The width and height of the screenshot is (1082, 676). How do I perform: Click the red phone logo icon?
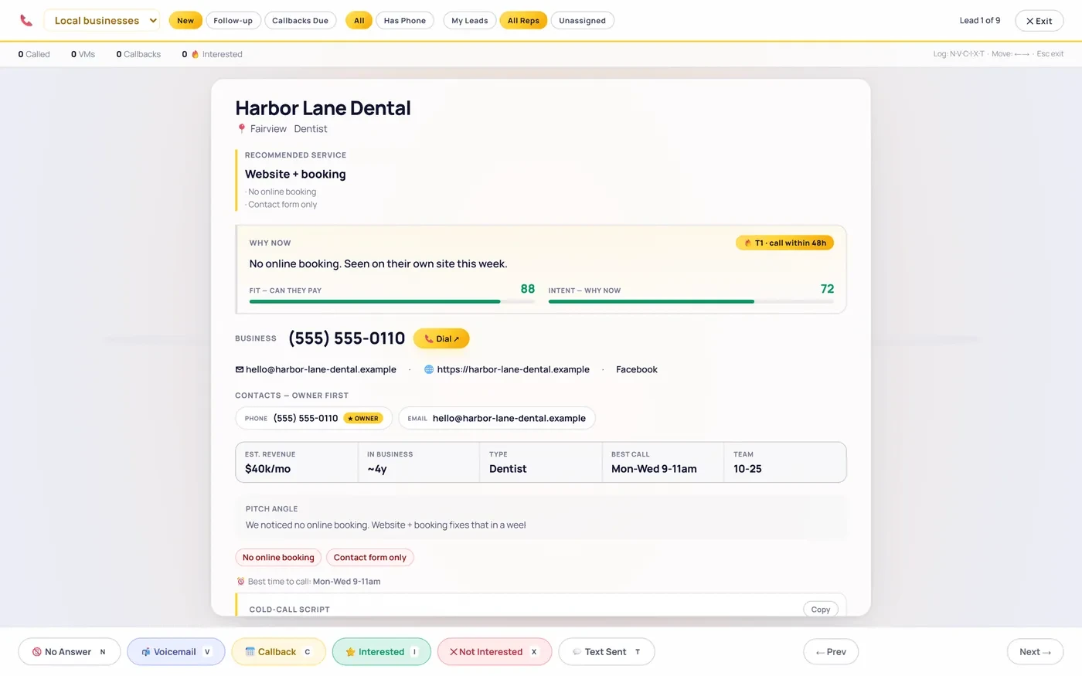coord(26,21)
